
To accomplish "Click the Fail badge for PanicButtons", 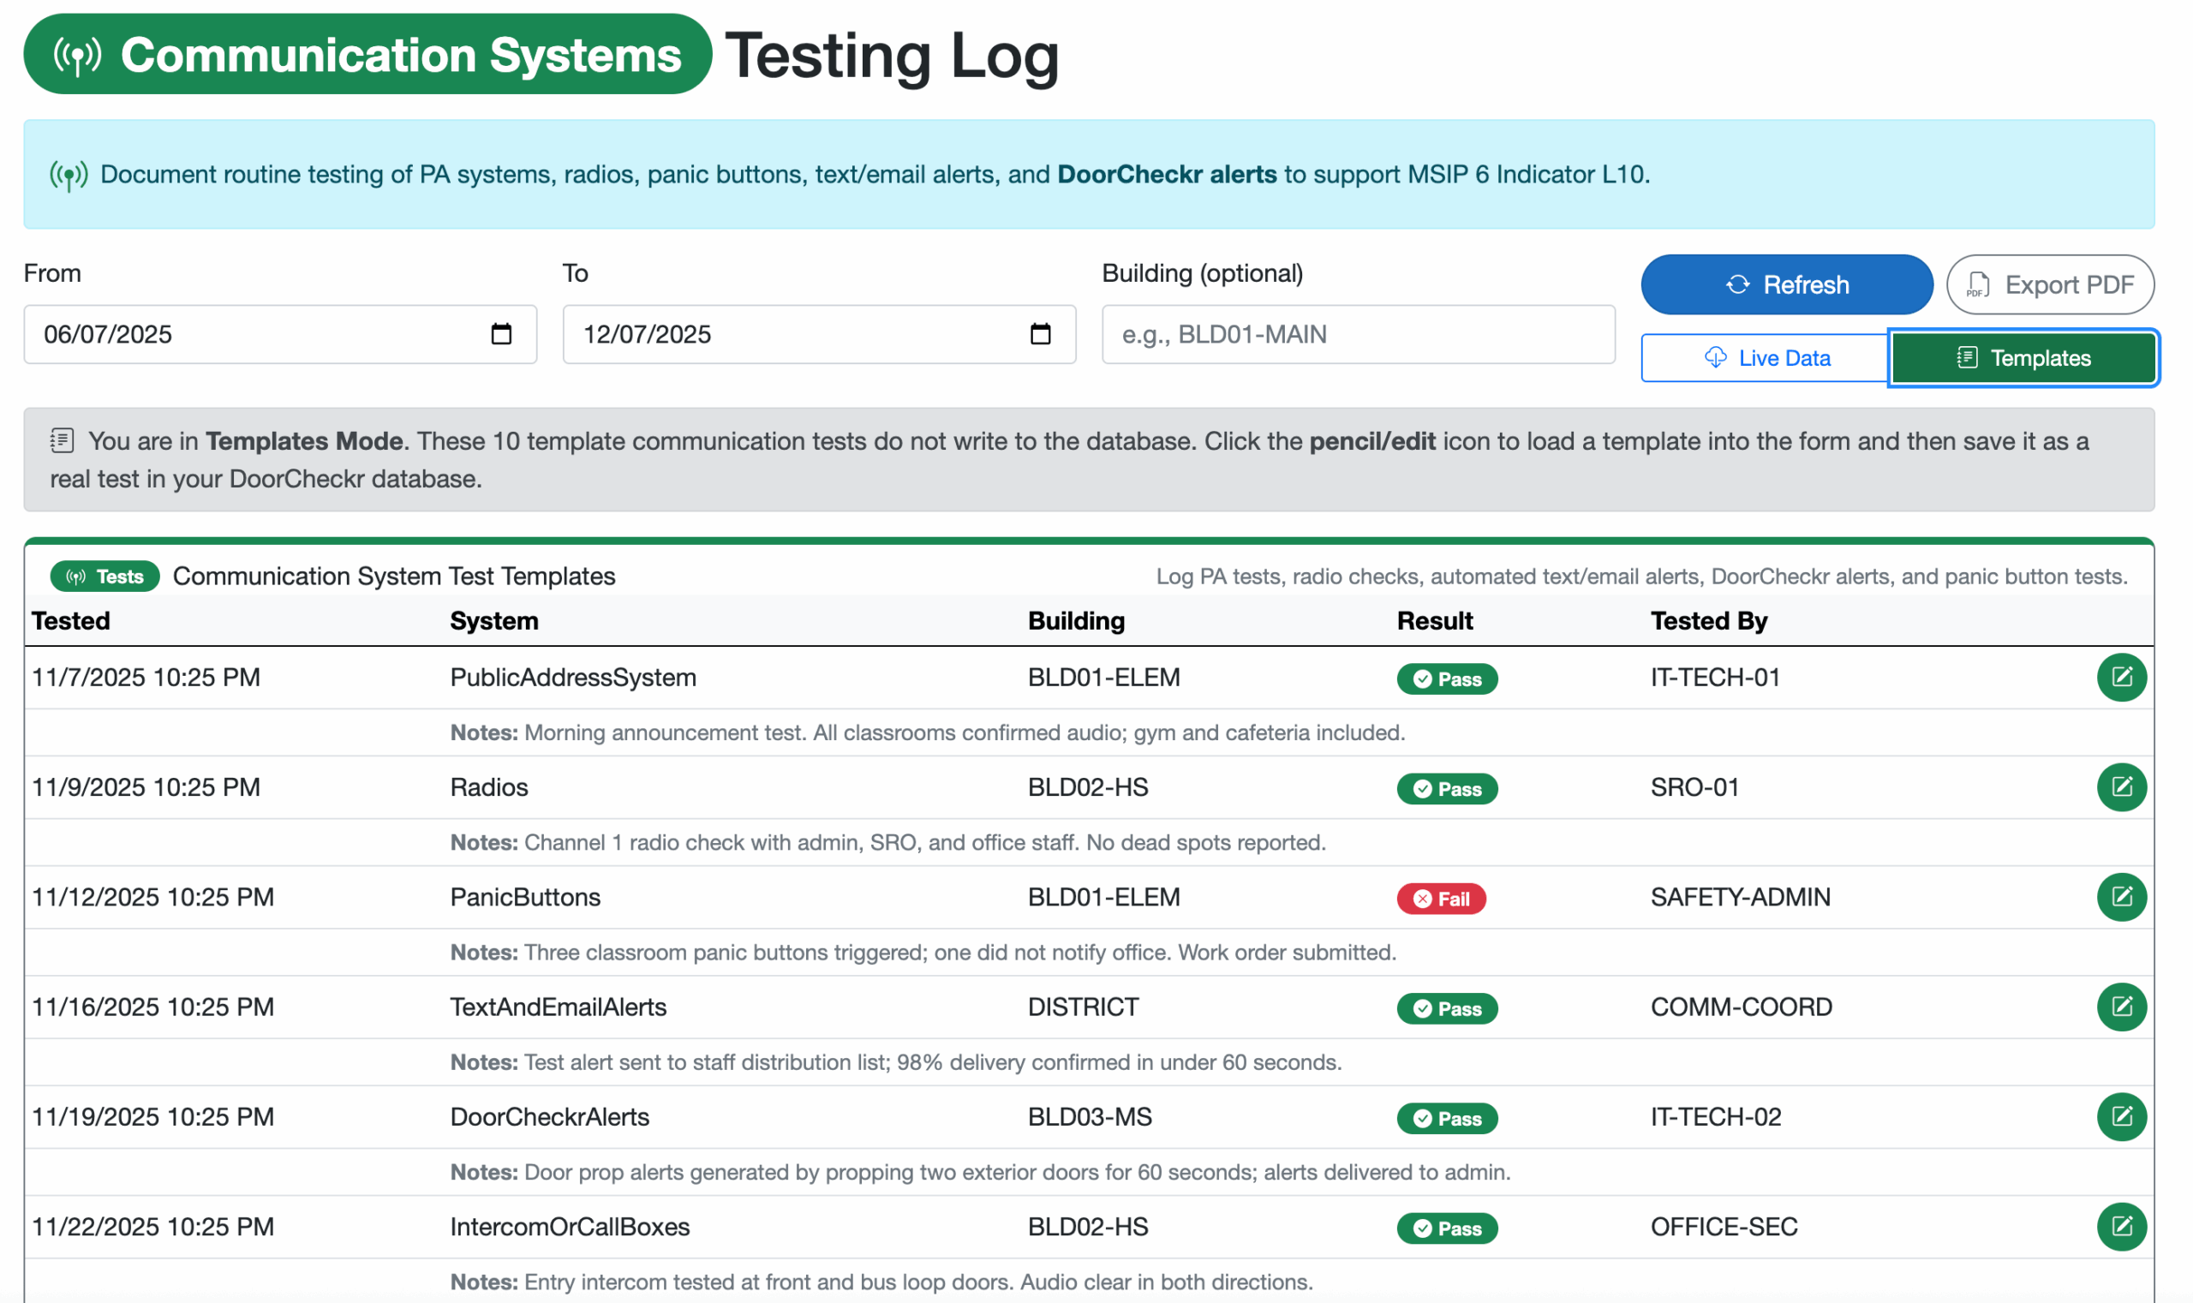I will click(1441, 899).
